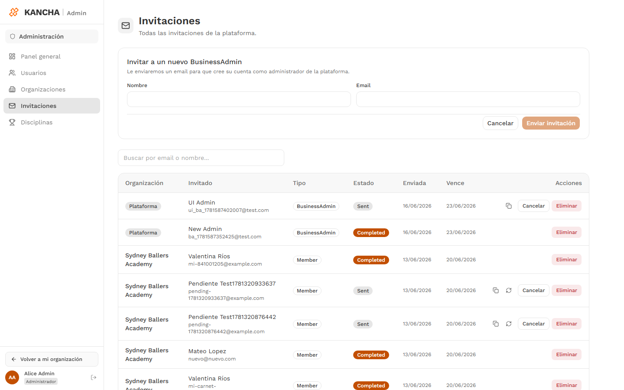The image size is (624, 390).
Task: Copy invitation link for UI Admin
Action: (x=509, y=206)
